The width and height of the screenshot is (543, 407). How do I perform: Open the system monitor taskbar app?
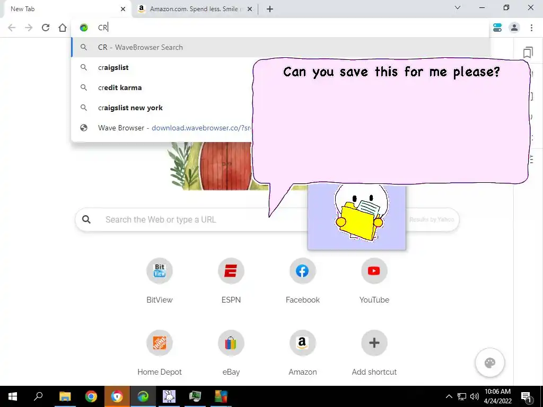click(x=195, y=396)
